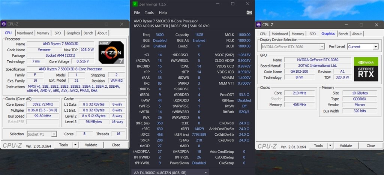Expand the Socket #1 selection dropdown
This screenshot has width=384, height=175.
[x=54, y=134]
